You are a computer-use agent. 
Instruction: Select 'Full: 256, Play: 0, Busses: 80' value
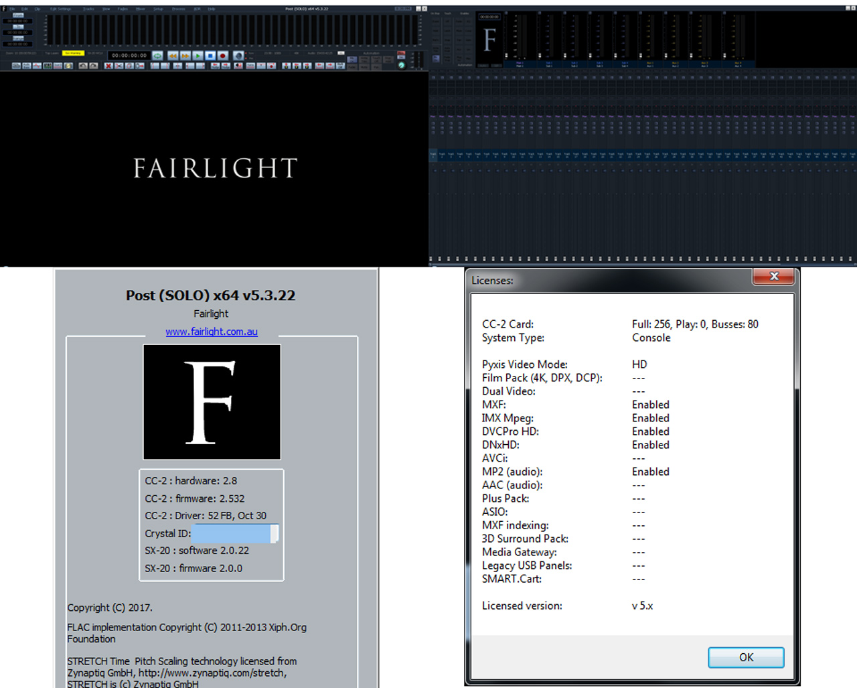point(695,324)
